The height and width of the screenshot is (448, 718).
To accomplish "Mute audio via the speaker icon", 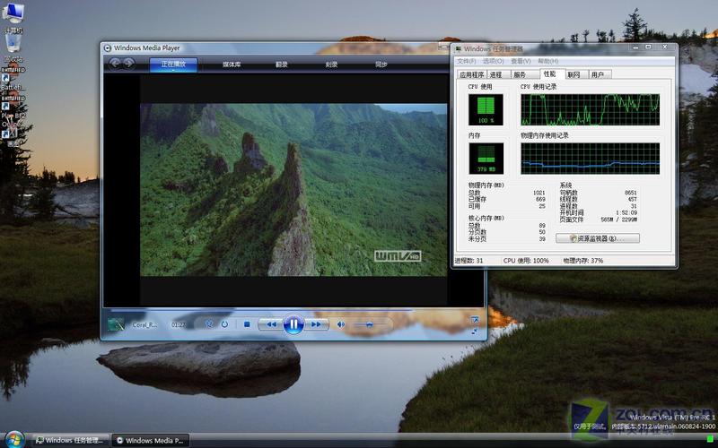I will [341, 324].
